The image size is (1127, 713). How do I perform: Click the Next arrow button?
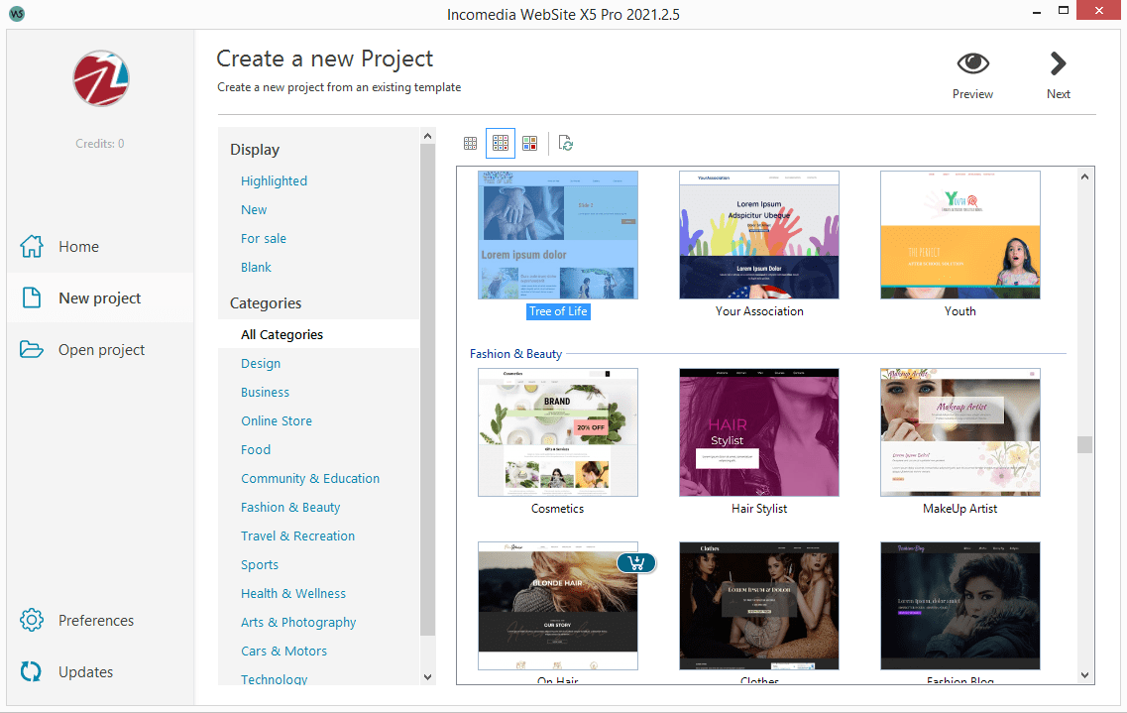(x=1058, y=64)
